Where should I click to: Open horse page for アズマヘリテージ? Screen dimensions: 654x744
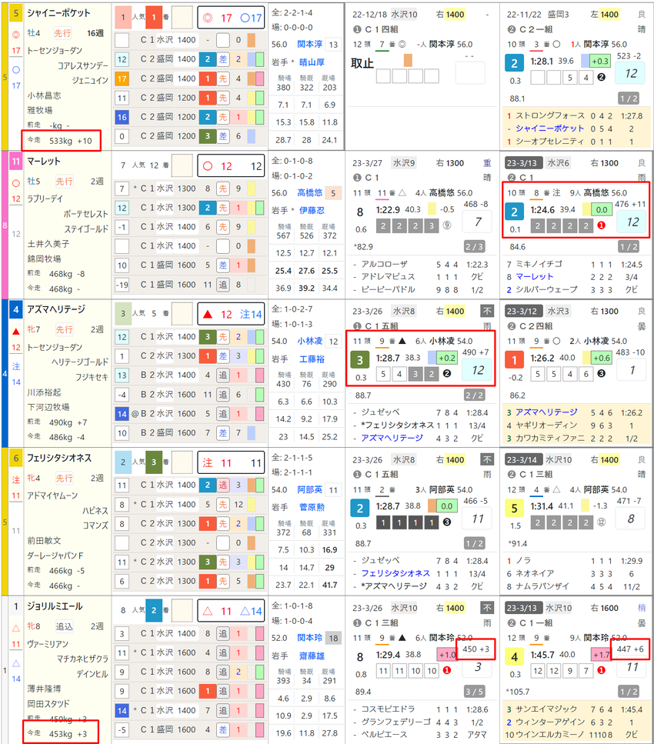click(x=56, y=309)
